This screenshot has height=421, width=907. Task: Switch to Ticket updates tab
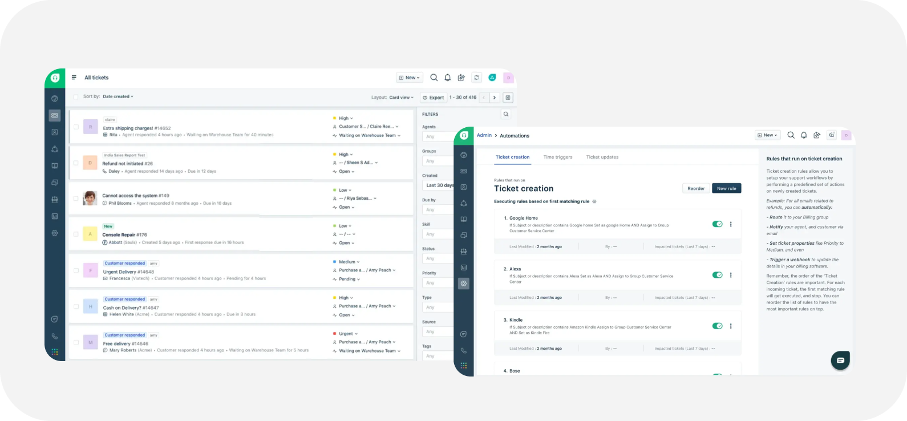(602, 157)
